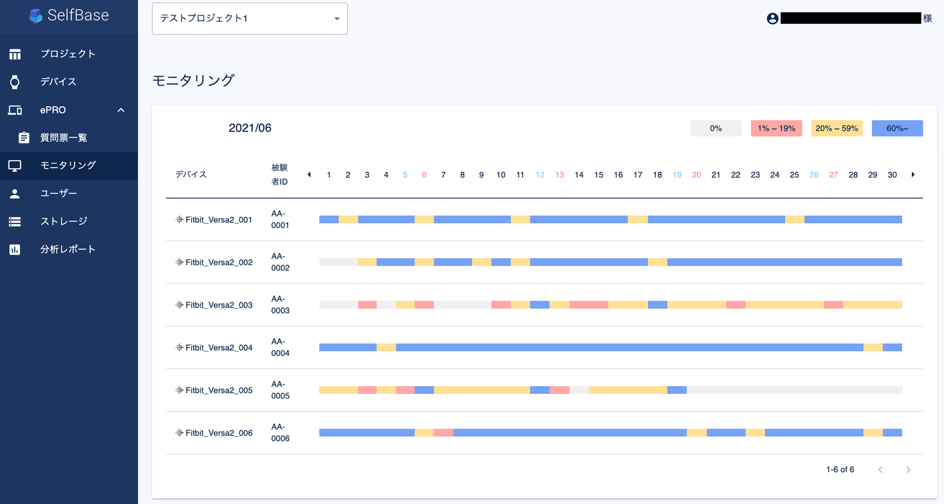The image size is (944, 504).
Task: Click the 60%～ blue legend swatch
Action: [897, 128]
